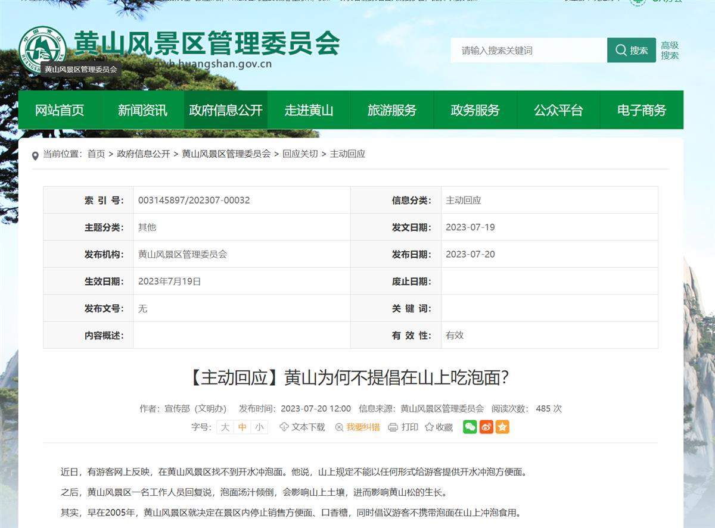The height and width of the screenshot is (528, 715).
Task: Open the 旅游服务 navigation menu
Action: [392, 110]
